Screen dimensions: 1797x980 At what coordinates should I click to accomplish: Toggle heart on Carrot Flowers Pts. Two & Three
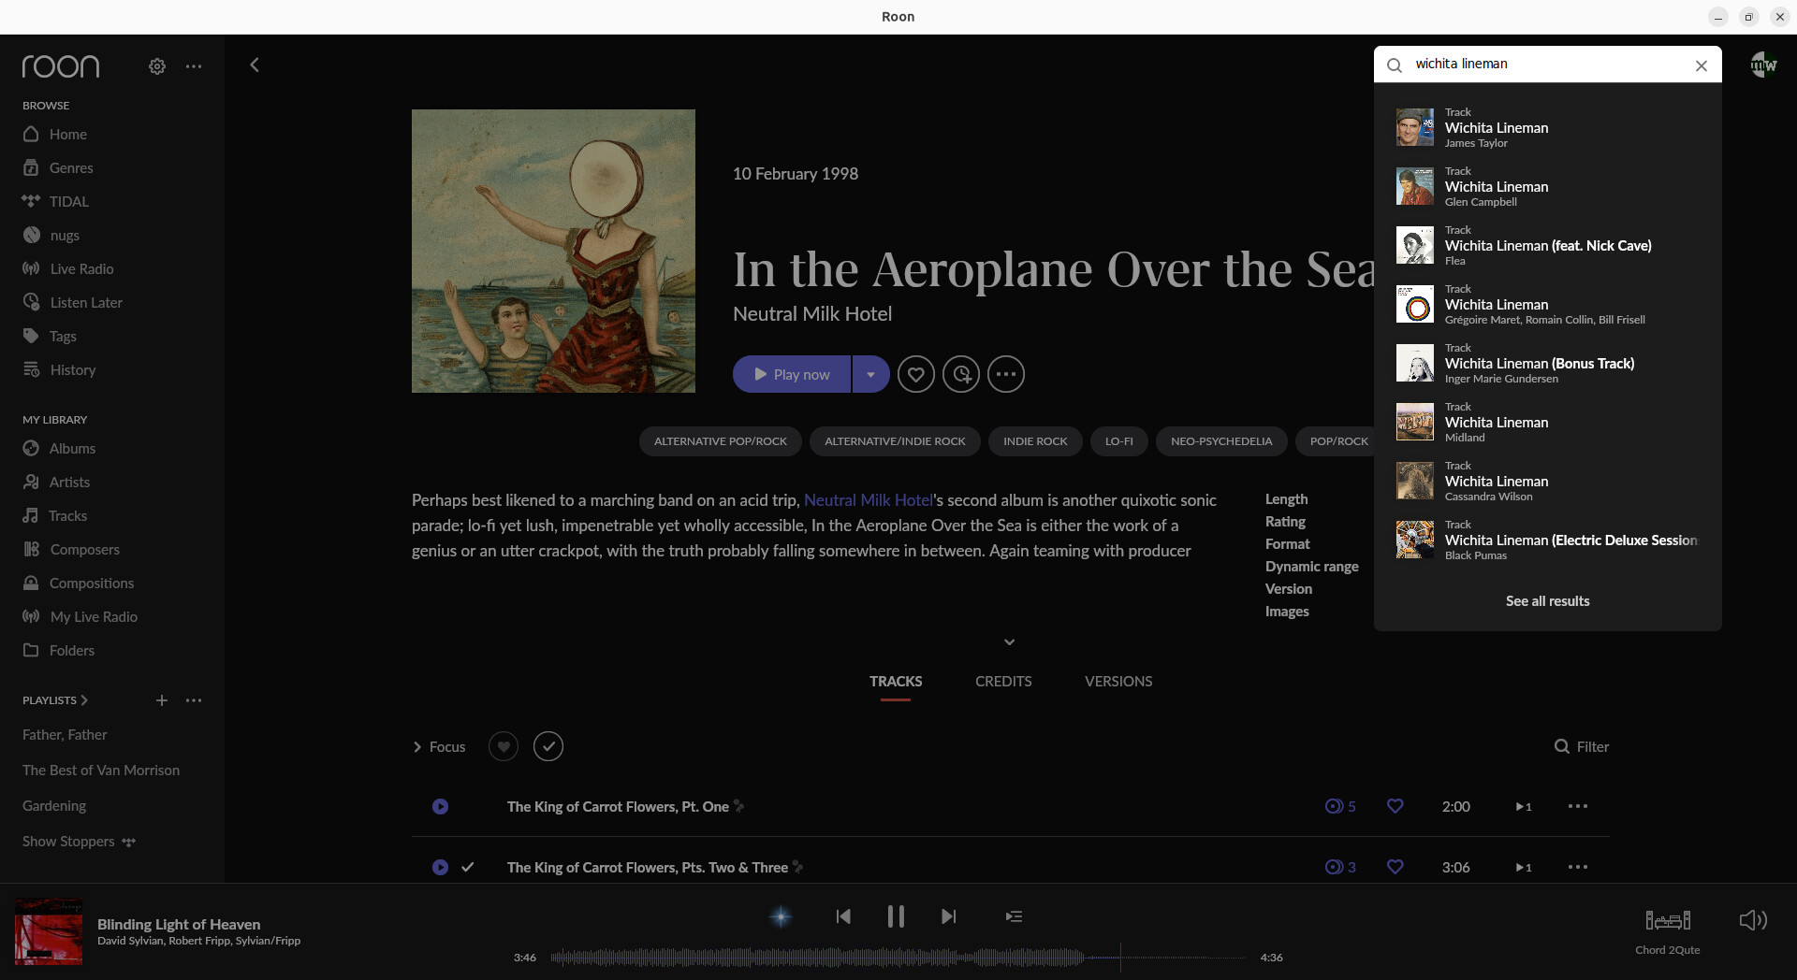(x=1395, y=867)
